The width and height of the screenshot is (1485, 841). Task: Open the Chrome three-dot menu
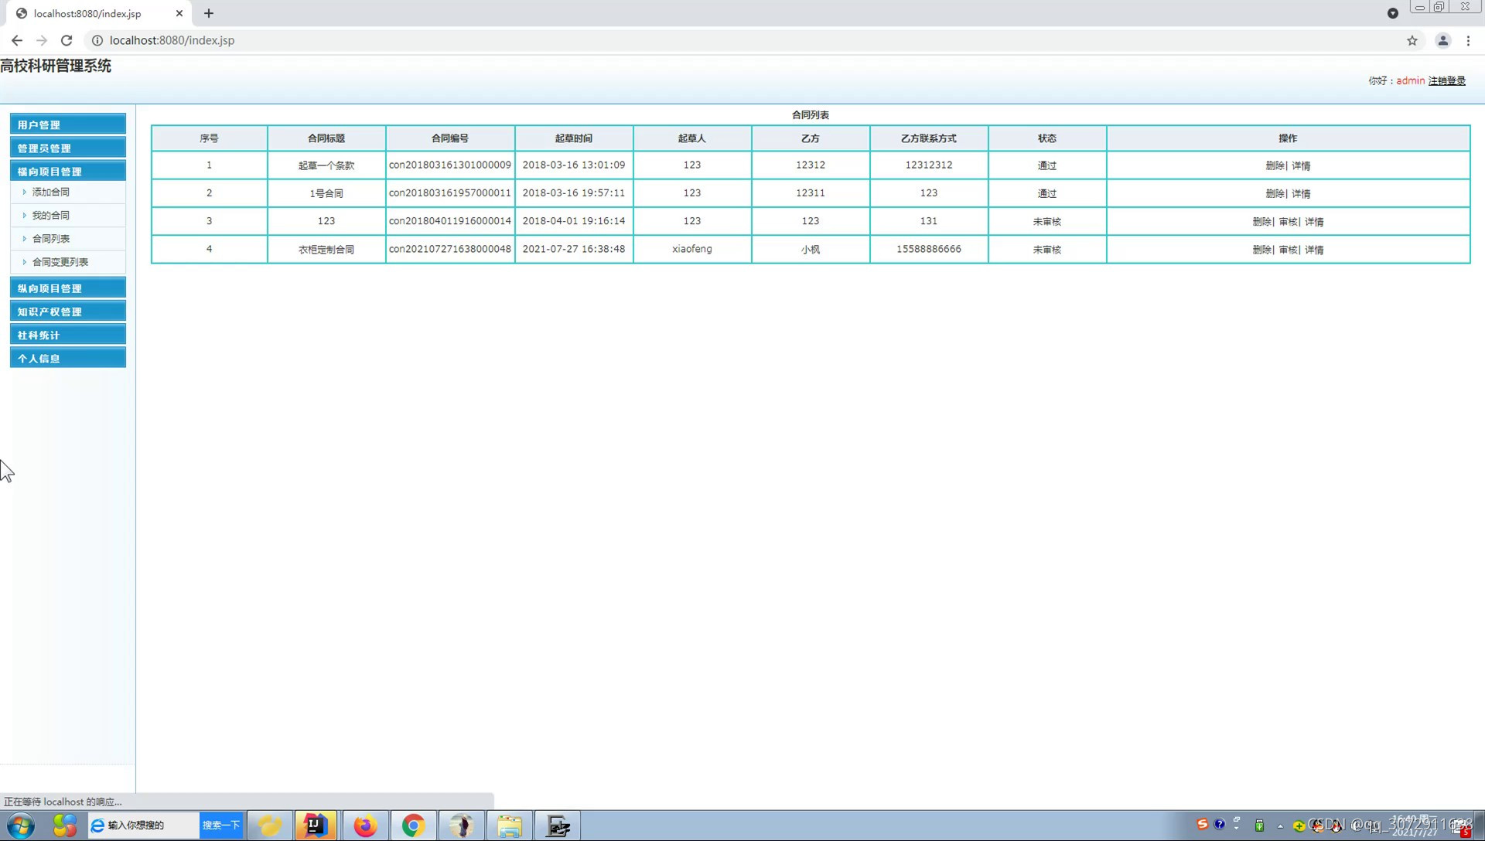pyautogui.click(x=1468, y=40)
